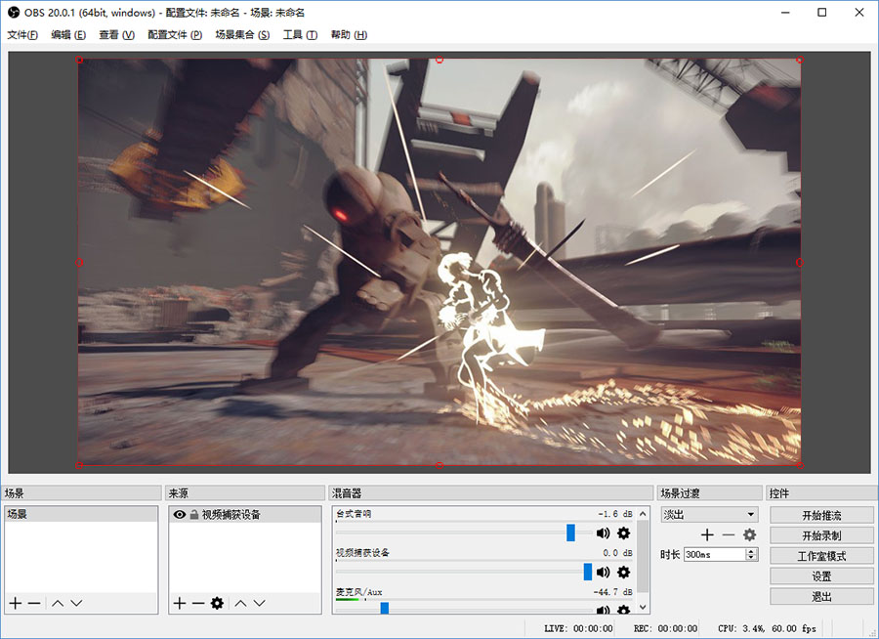Hide 视频捕获设备 source via eye icon
The height and width of the screenshot is (639, 879).
[x=179, y=514]
